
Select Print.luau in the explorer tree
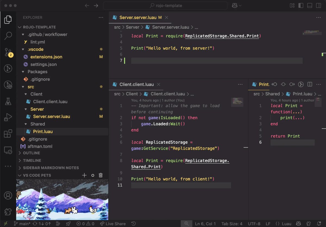point(43,132)
